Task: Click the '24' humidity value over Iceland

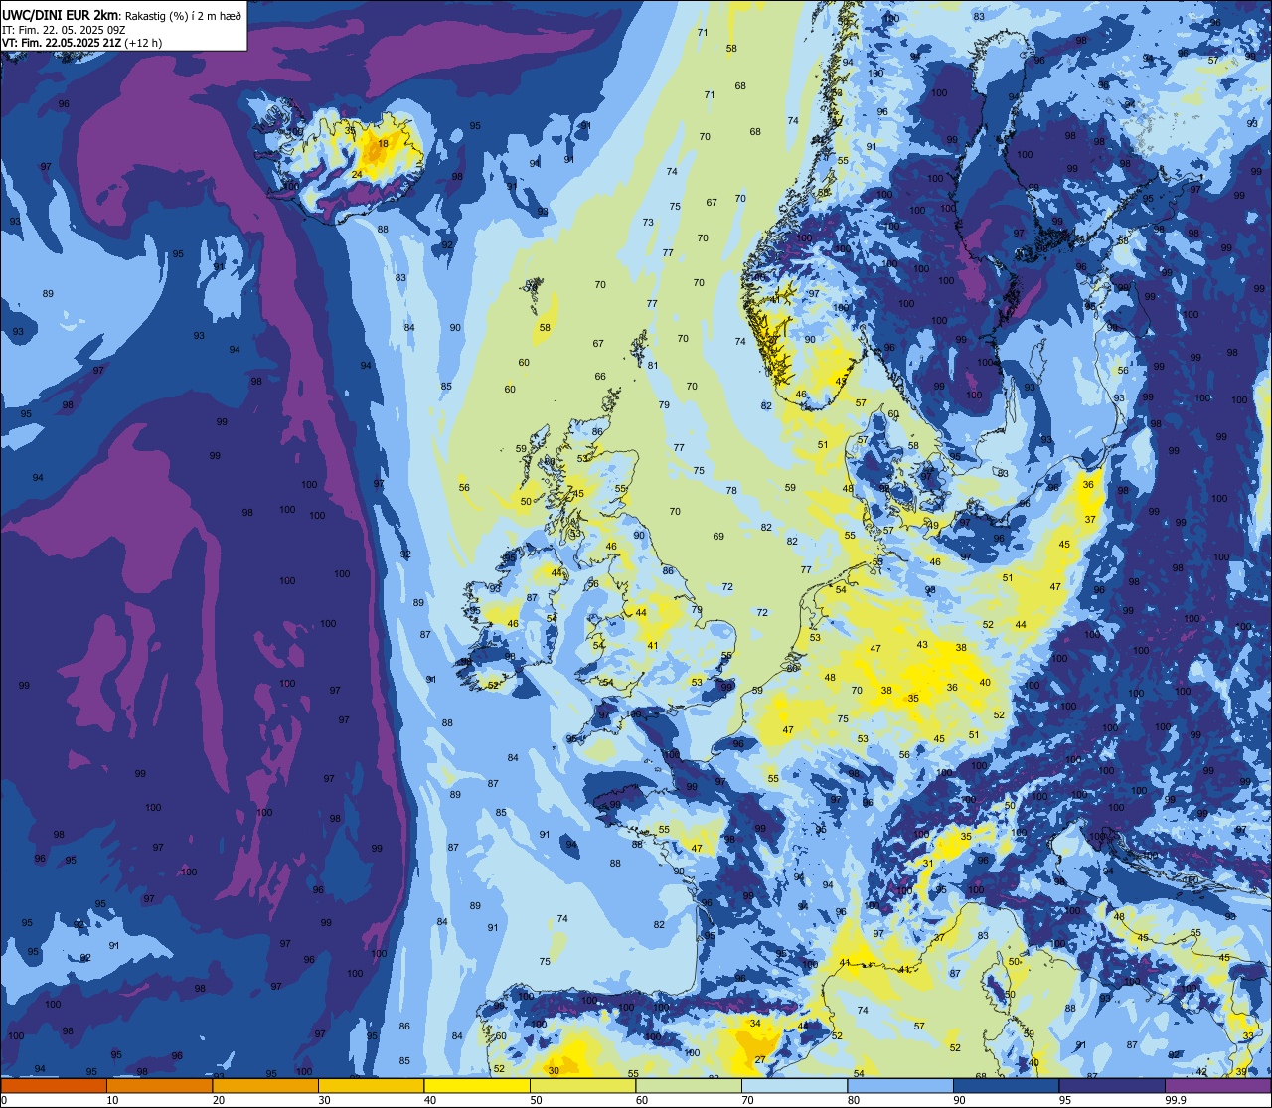Action: click(x=357, y=175)
